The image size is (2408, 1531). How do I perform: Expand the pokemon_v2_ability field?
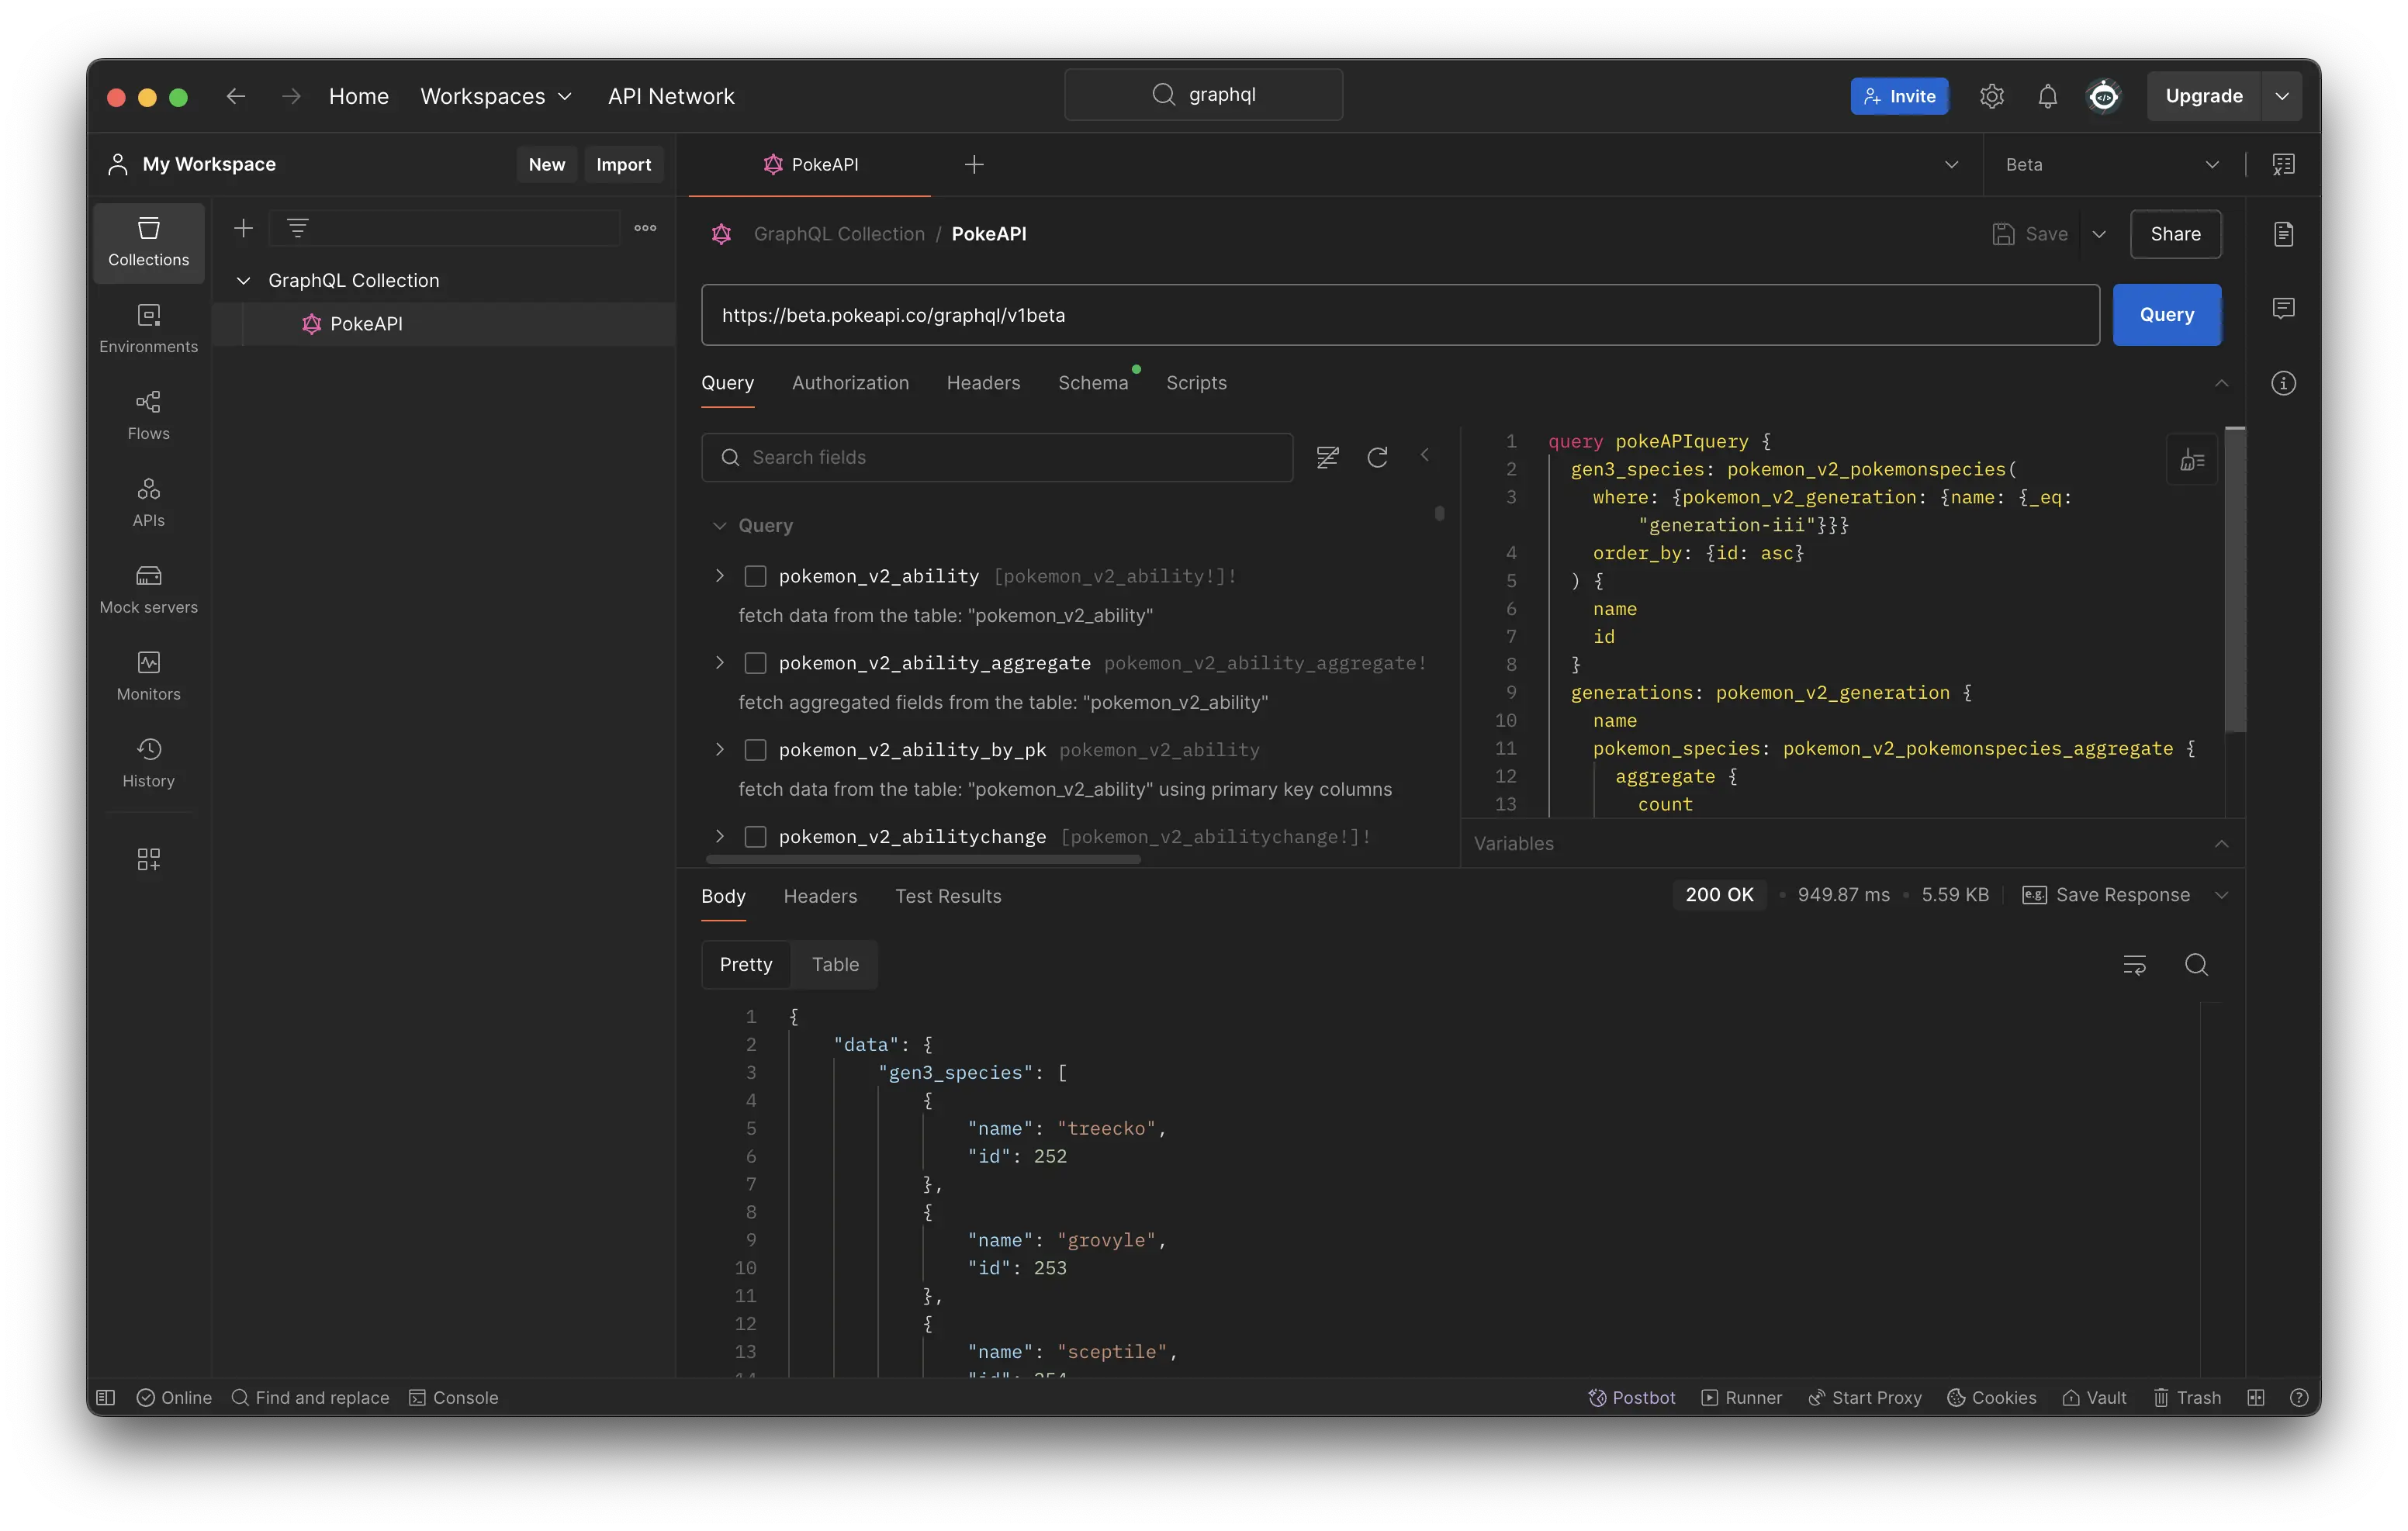tap(719, 576)
